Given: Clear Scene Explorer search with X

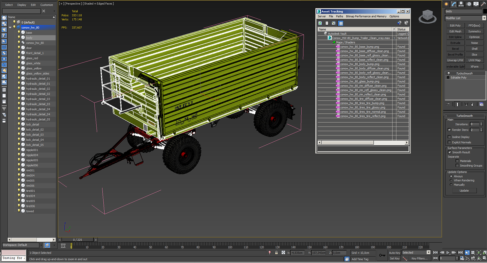Looking at the screenshot, I should point(43,11).
